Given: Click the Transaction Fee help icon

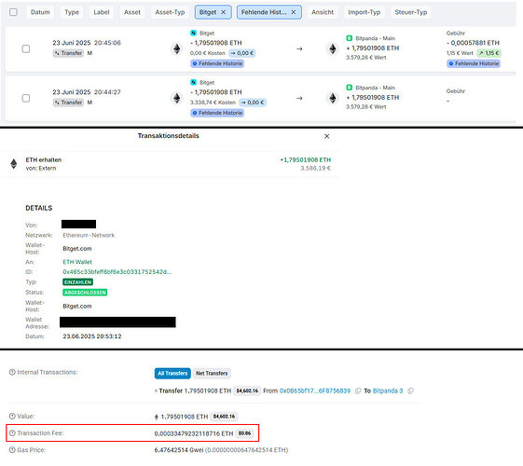Looking at the screenshot, I should tap(12, 433).
